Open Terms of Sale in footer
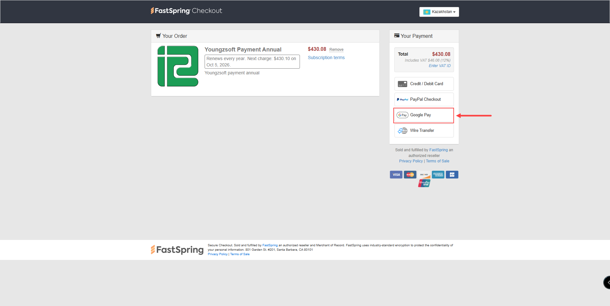The width and height of the screenshot is (610, 306). (240, 254)
